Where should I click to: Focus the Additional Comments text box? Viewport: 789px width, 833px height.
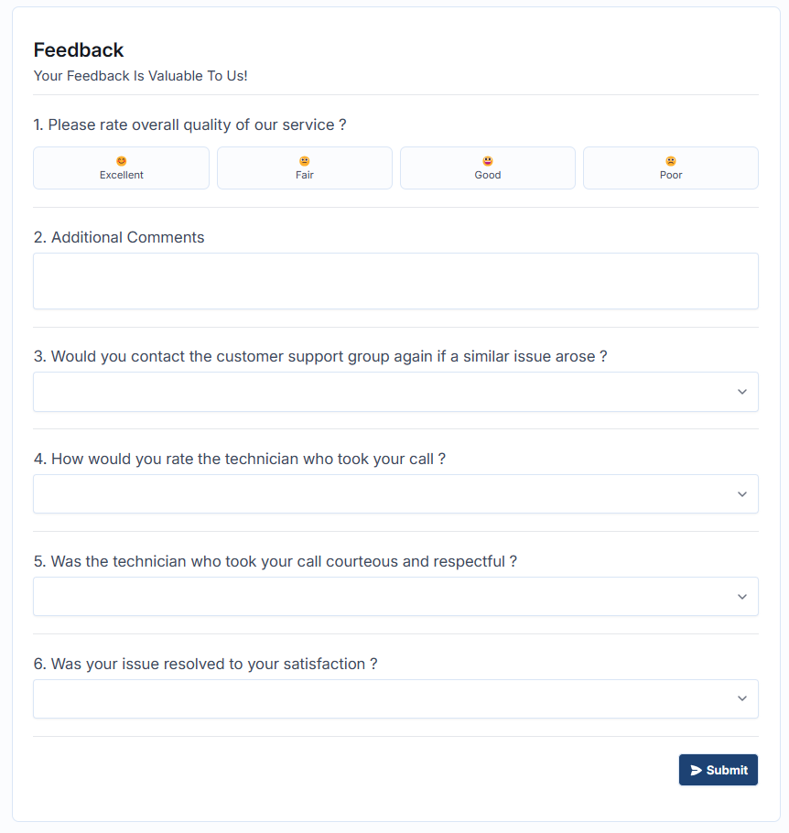tap(395, 281)
